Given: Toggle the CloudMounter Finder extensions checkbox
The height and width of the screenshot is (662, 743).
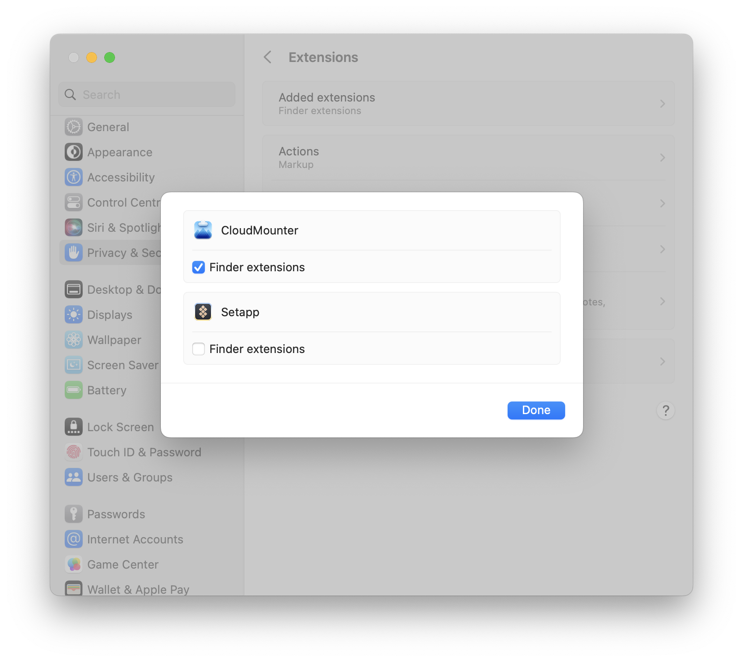Looking at the screenshot, I should coord(198,267).
